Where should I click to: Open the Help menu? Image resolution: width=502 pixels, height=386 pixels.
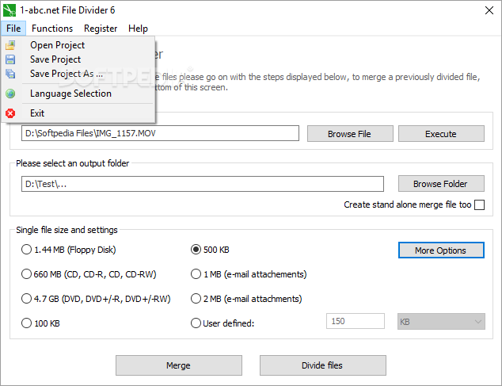[x=138, y=29]
